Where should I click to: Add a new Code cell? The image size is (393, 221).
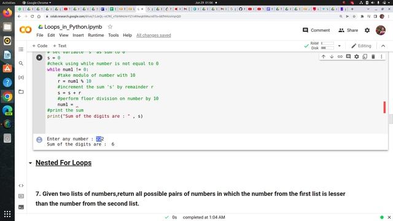pyautogui.click(x=40, y=46)
